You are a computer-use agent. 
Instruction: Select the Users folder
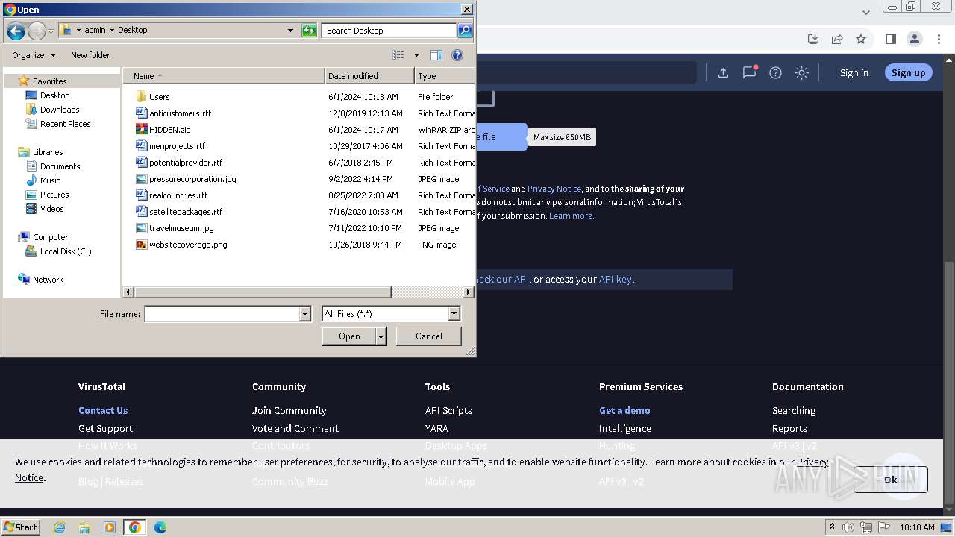159,97
